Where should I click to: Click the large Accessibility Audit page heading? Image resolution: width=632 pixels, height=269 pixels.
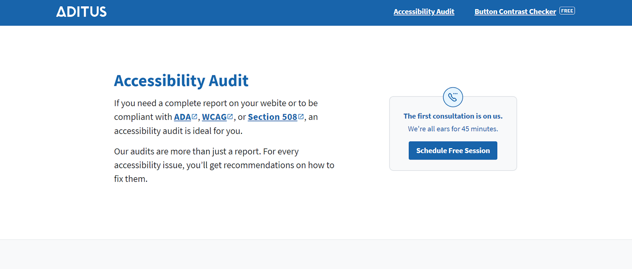[181, 81]
